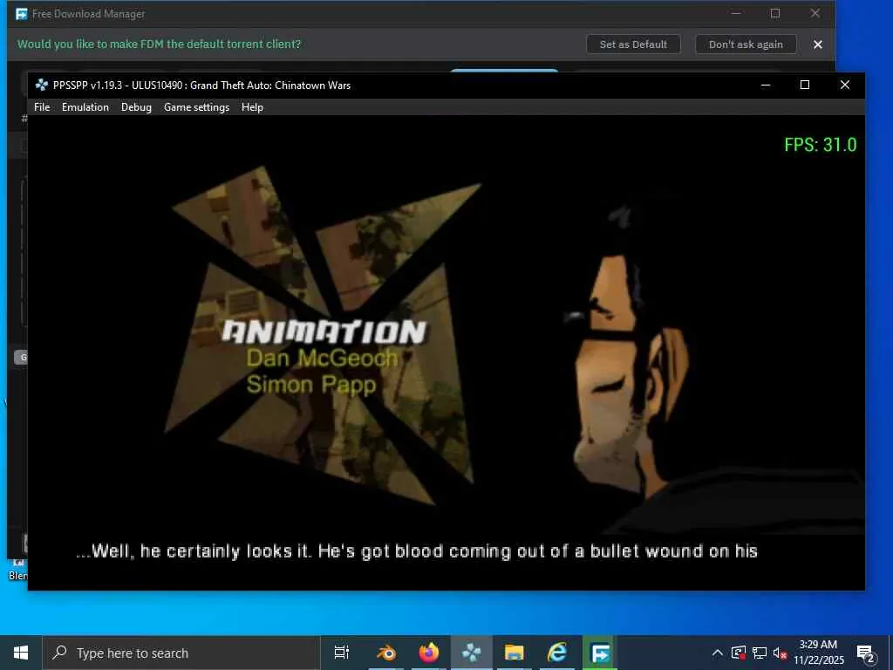Open the Debug menu
Image resolution: width=893 pixels, height=670 pixels.
point(136,107)
